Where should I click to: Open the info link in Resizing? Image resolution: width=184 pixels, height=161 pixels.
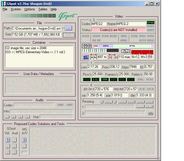(151, 113)
